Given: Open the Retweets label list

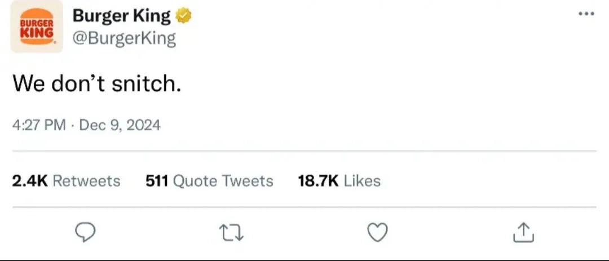Looking at the screenshot, I should coord(86,181).
